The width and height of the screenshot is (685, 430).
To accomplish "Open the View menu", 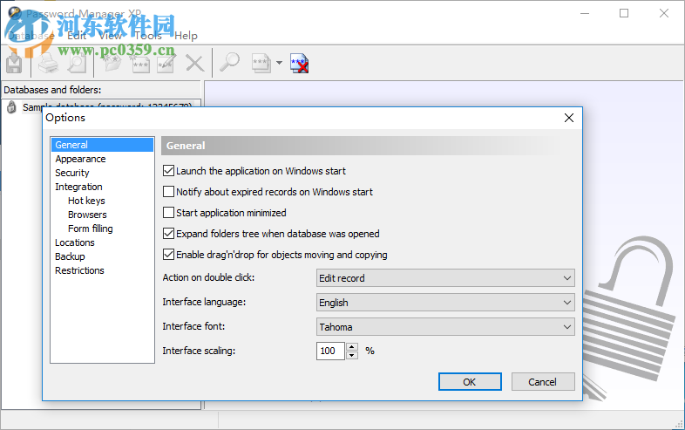I will [110, 36].
